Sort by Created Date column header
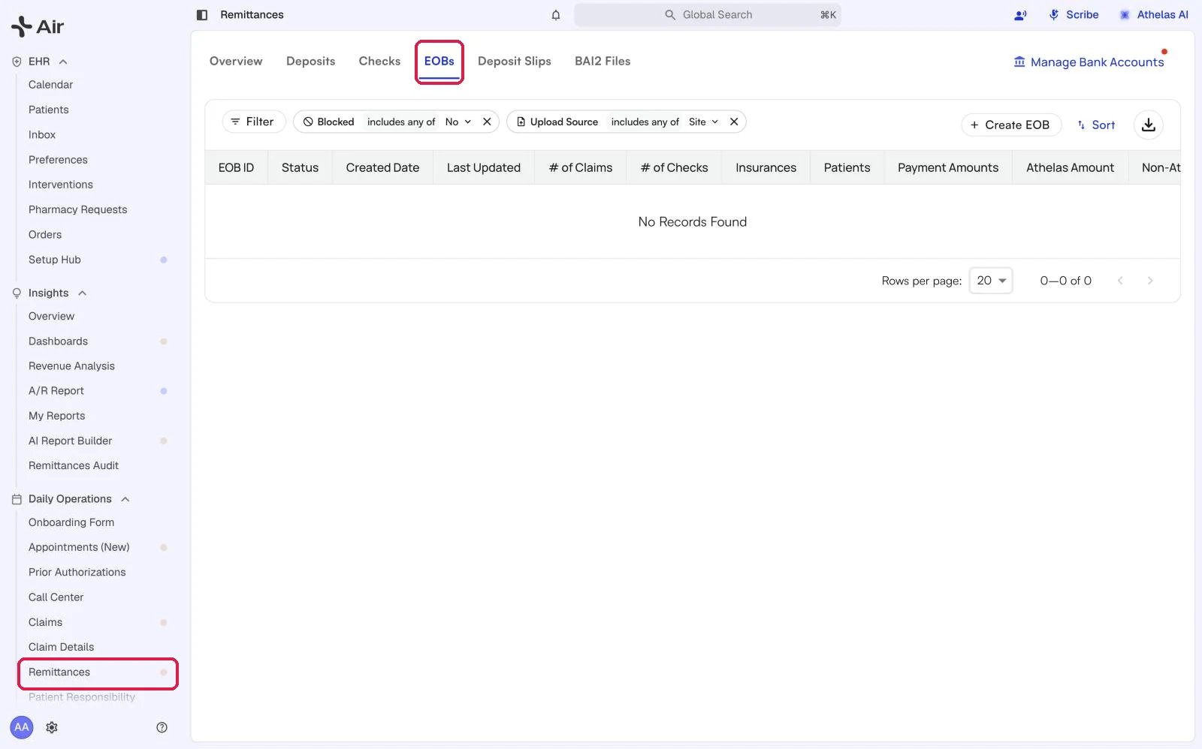This screenshot has width=1202, height=749. pos(382,168)
